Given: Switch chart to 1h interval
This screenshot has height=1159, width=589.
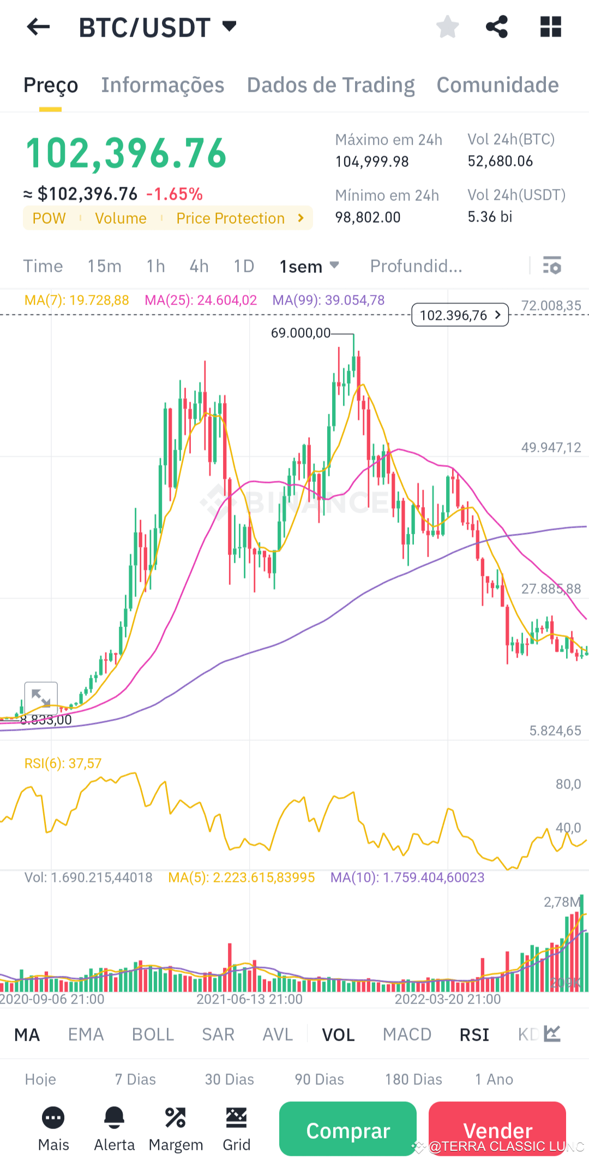Looking at the screenshot, I should click(x=156, y=266).
